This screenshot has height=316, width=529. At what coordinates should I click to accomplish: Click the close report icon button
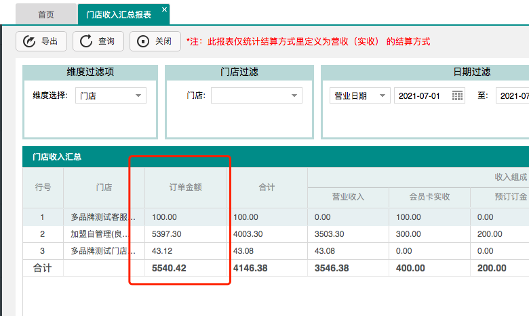[x=143, y=41]
